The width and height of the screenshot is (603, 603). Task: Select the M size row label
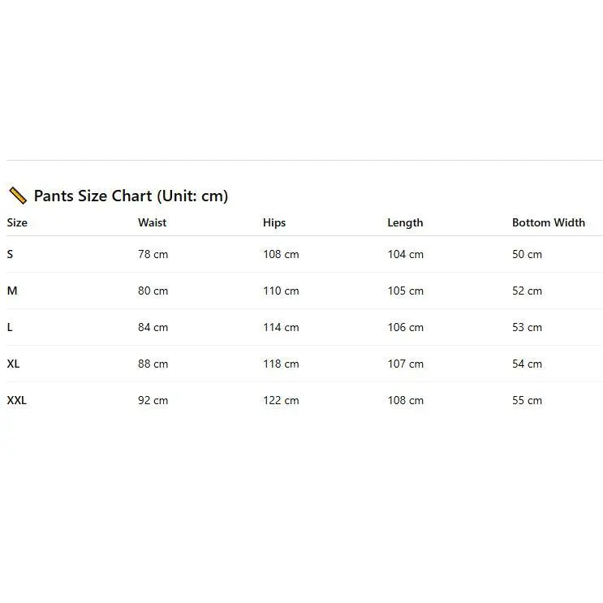(x=12, y=291)
